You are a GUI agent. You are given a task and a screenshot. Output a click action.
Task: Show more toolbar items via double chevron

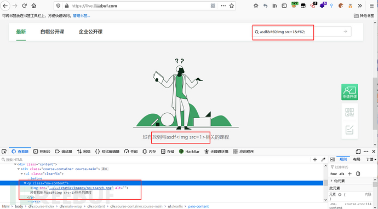(360, 6)
